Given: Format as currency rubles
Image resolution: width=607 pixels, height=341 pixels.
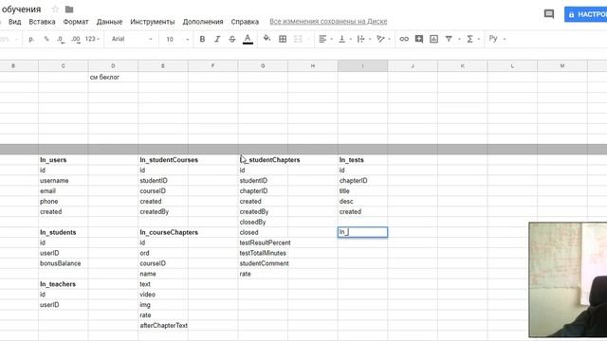Looking at the screenshot, I should click(x=31, y=39).
